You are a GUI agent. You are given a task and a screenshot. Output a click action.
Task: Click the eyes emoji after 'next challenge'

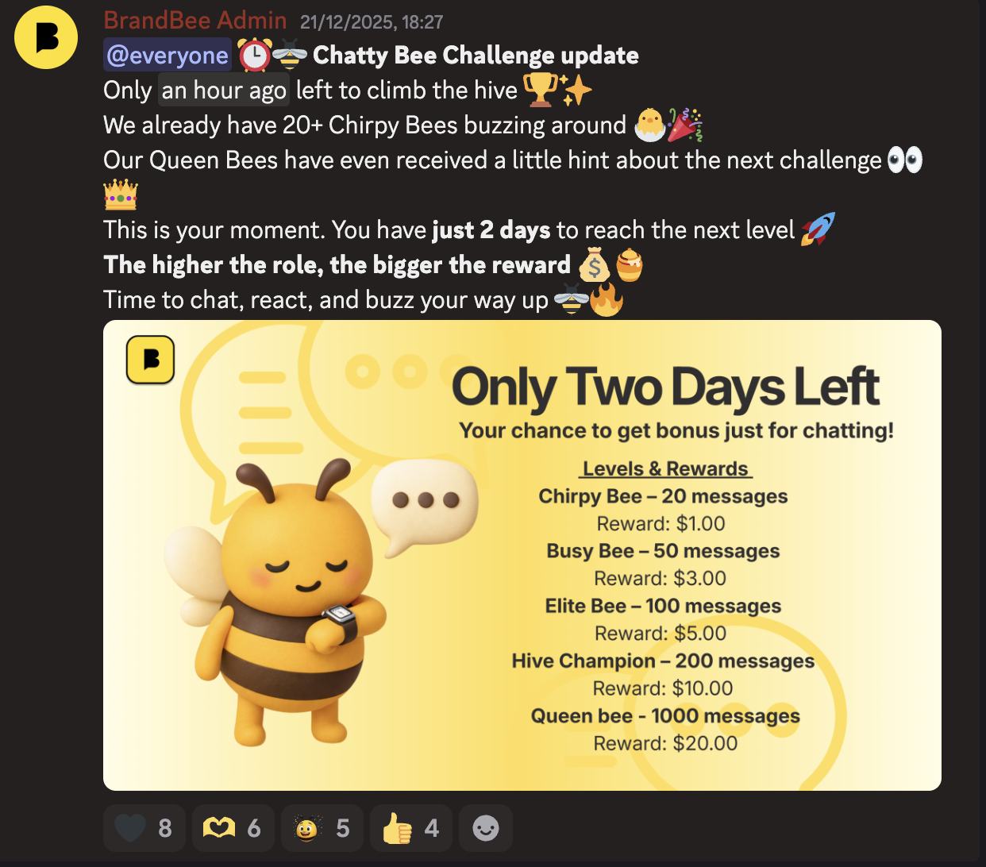(x=904, y=160)
